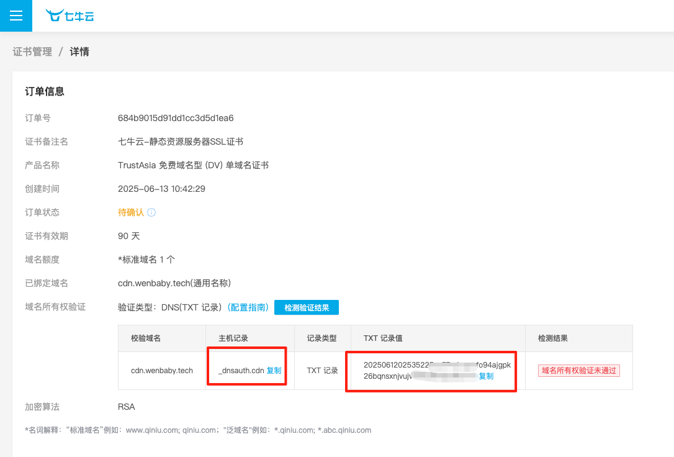
Task: Click the 证书备注名 label
Action: click(47, 142)
